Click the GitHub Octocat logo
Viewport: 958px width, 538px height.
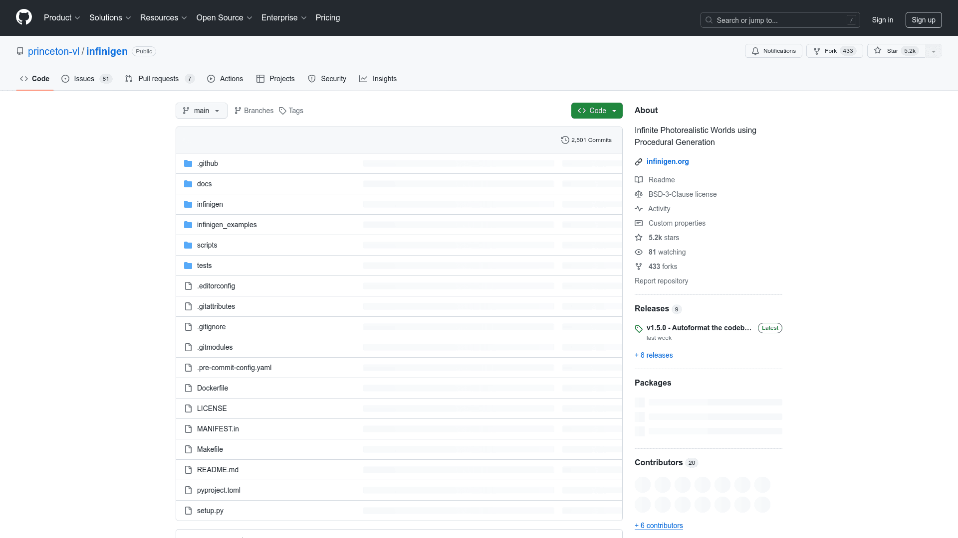(23, 17)
